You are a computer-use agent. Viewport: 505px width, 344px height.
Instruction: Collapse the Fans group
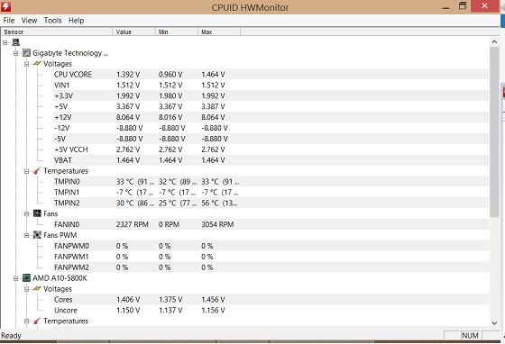(x=27, y=213)
